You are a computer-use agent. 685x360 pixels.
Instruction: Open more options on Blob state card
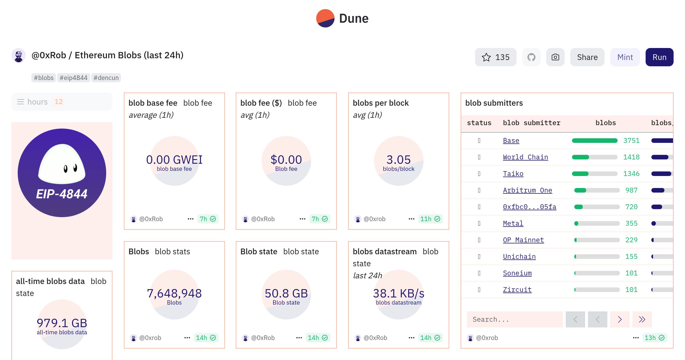tap(299, 338)
